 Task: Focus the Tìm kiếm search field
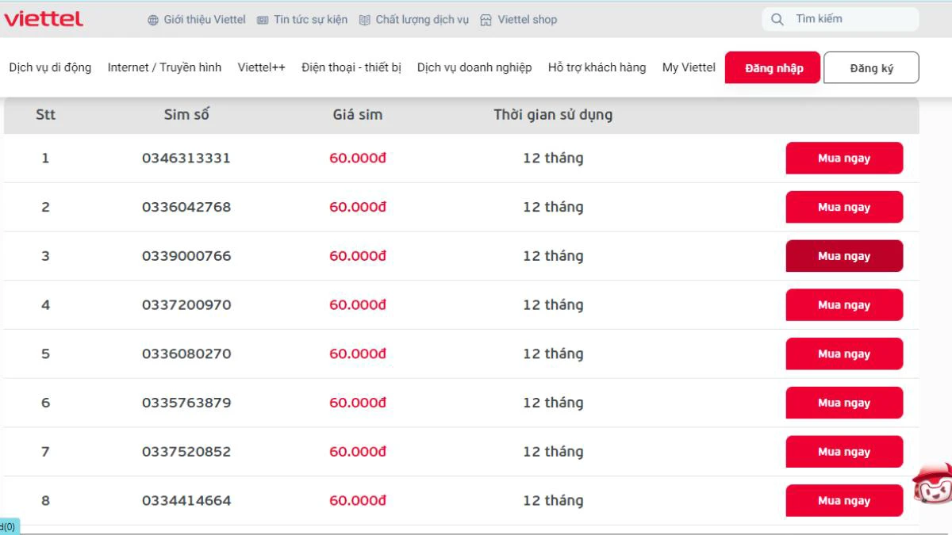[x=840, y=19]
